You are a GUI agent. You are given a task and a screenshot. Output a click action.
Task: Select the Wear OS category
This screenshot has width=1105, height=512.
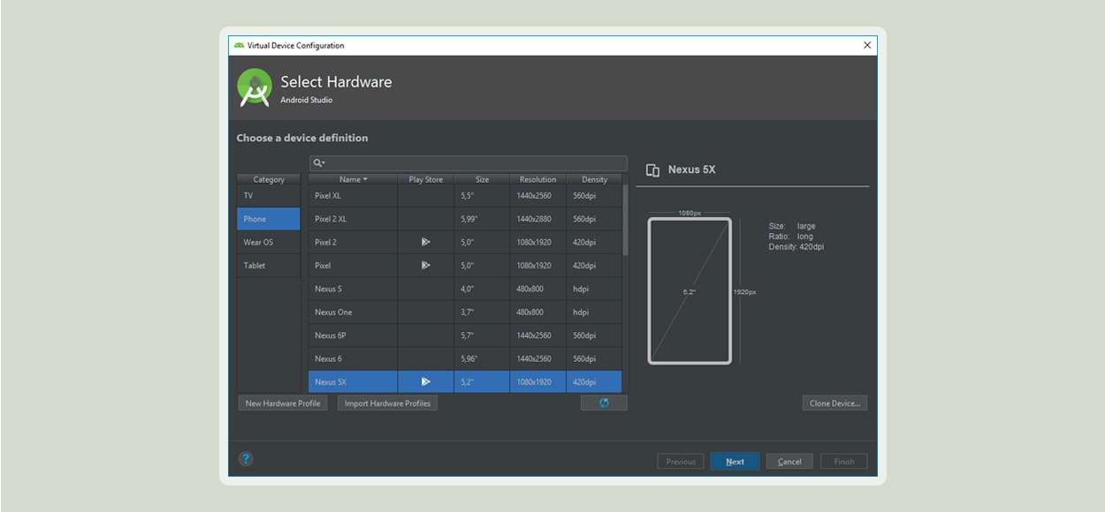click(x=269, y=242)
